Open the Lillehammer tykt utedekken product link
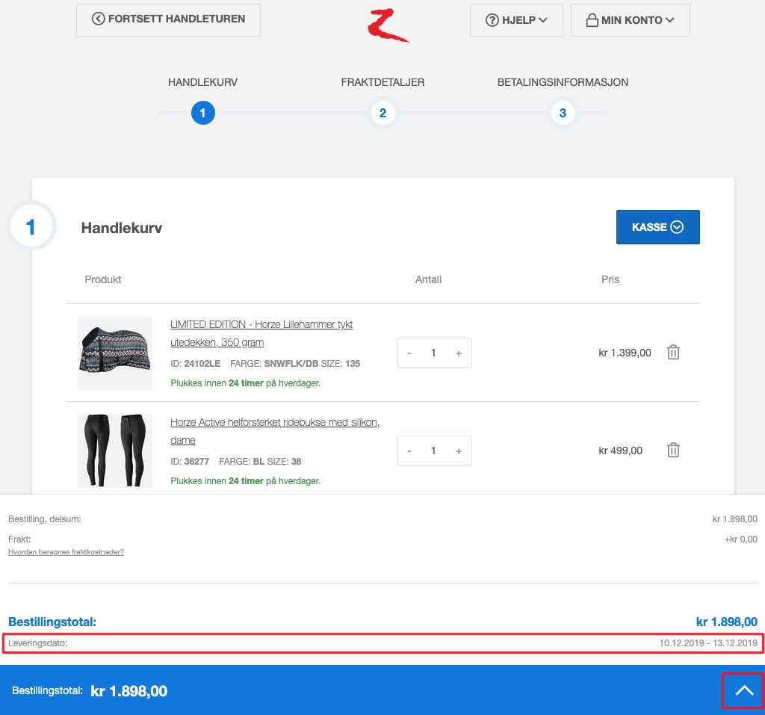 click(261, 333)
